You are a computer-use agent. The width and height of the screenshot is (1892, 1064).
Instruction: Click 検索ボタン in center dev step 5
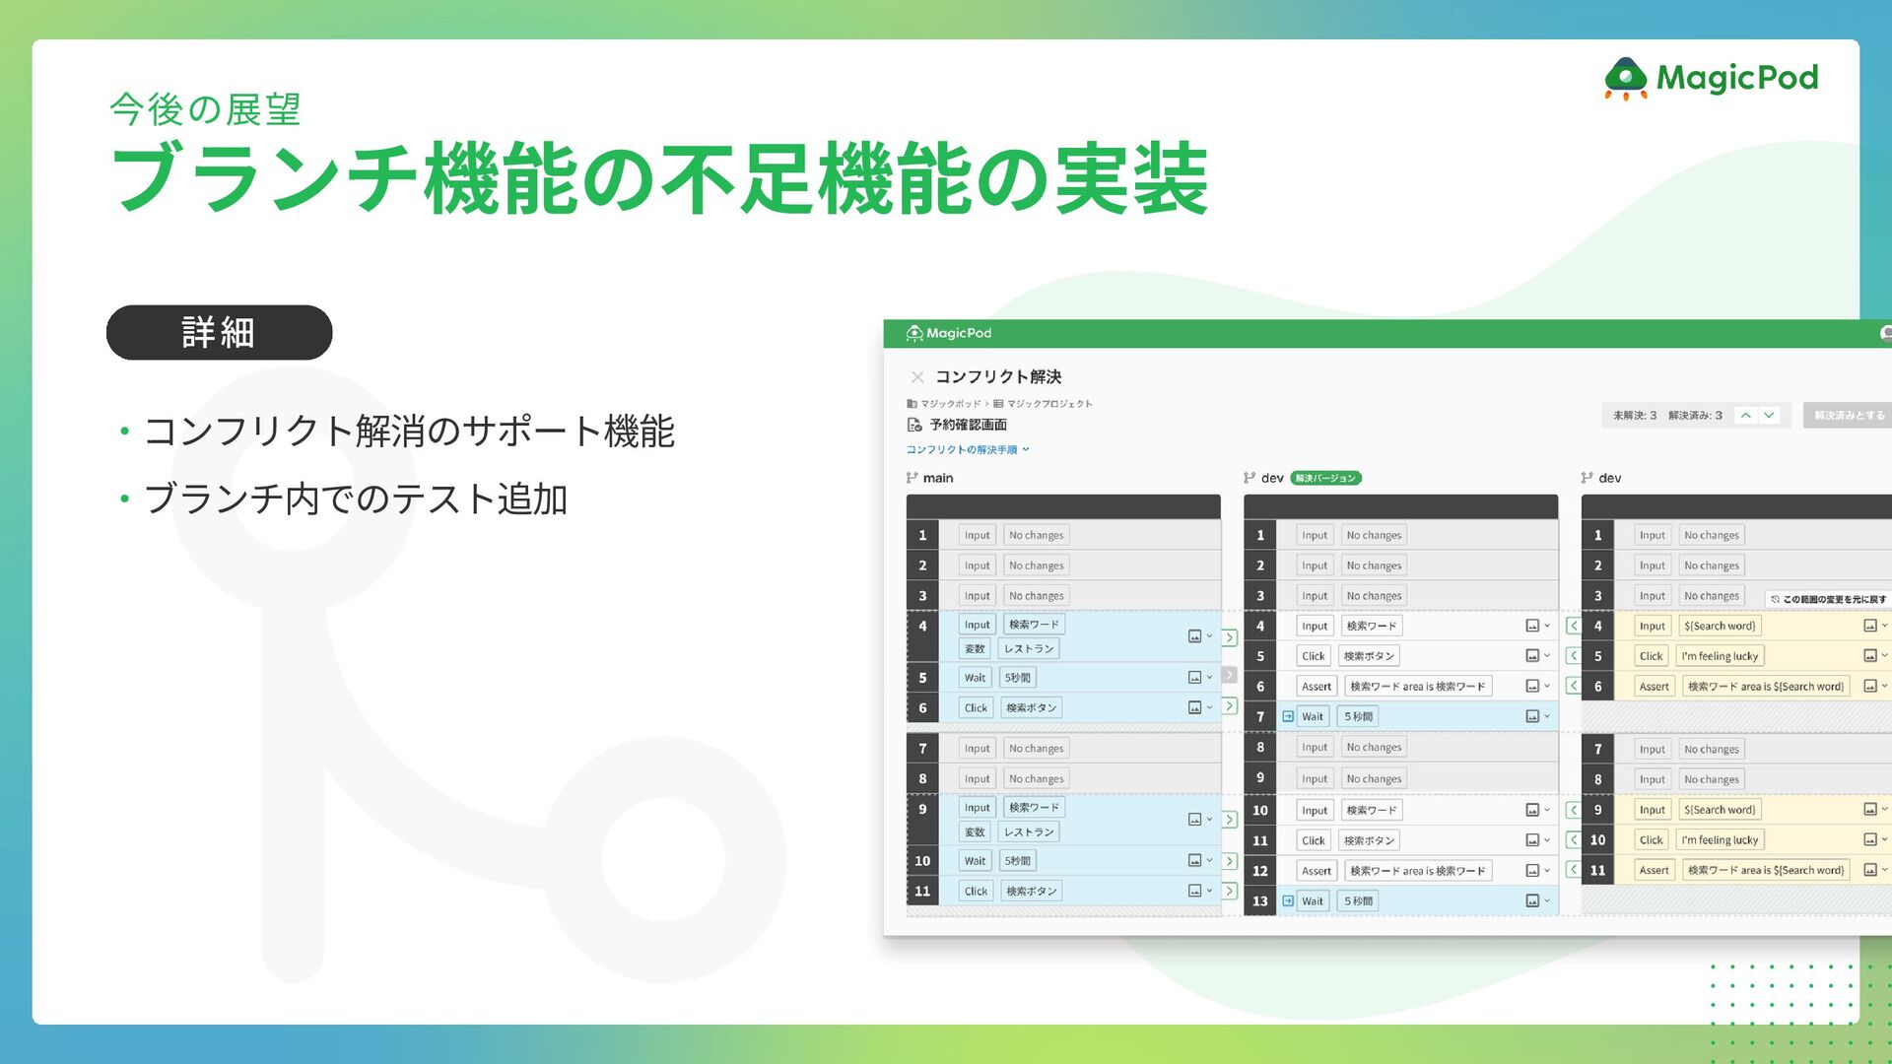1369,656
